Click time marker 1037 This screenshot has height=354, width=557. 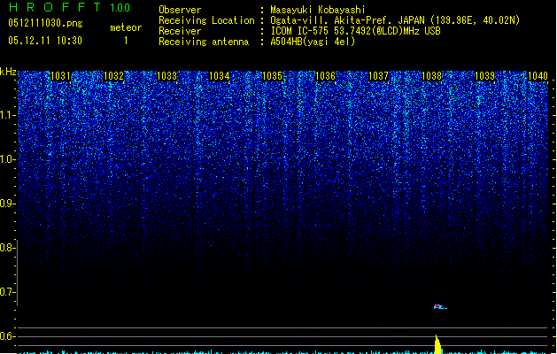(x=379, y=76)
